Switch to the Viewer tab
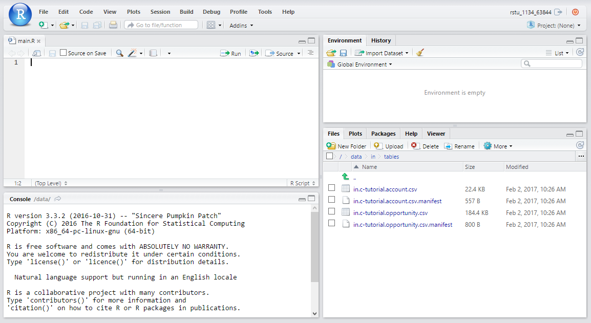591x323 pixels. click(x=436, y=134)
